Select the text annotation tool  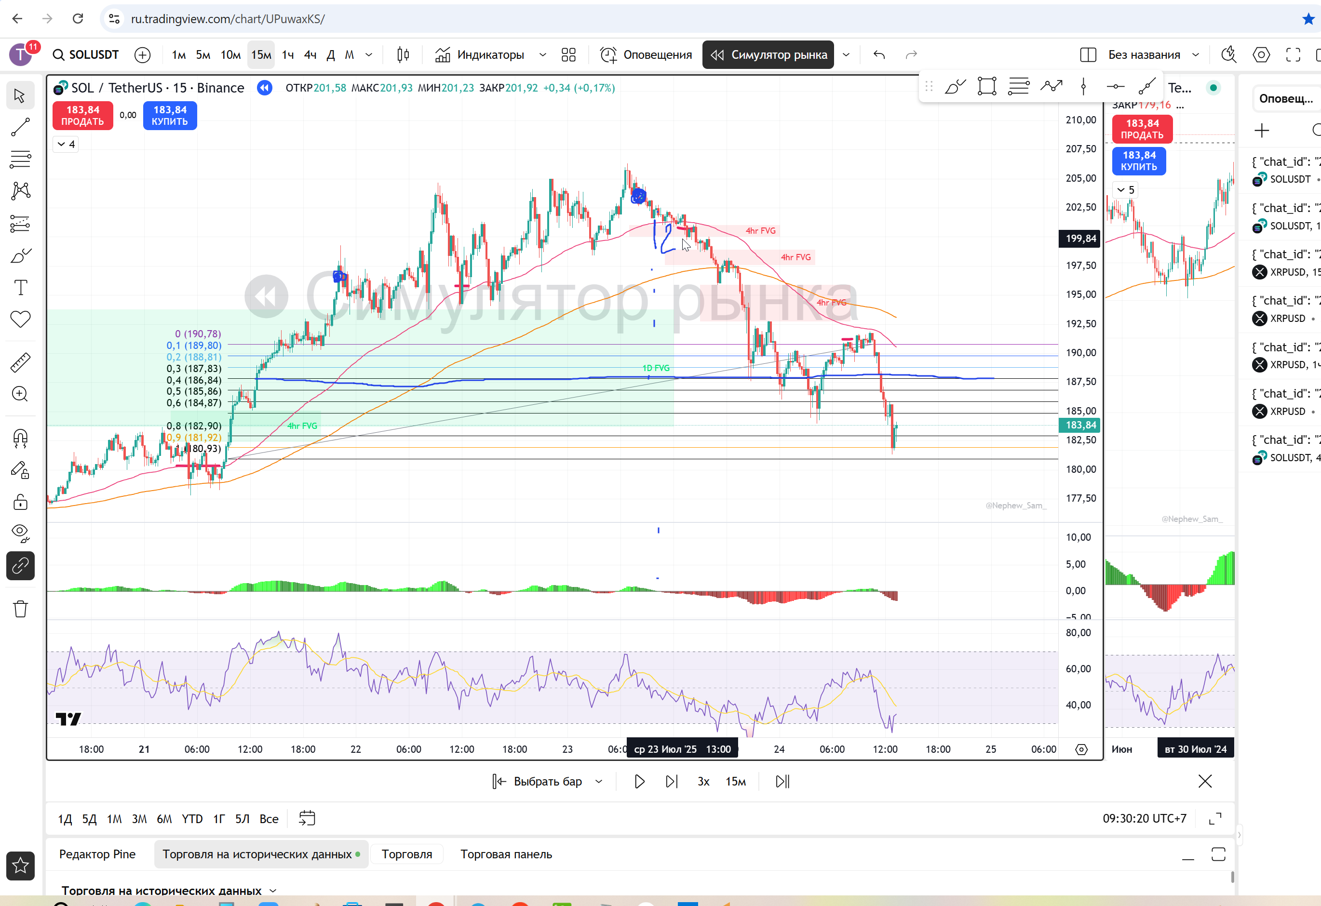coord(20,287)
